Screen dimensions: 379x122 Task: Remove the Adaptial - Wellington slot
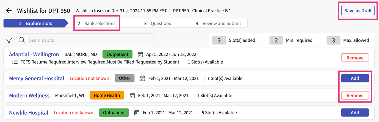[355, 58]
